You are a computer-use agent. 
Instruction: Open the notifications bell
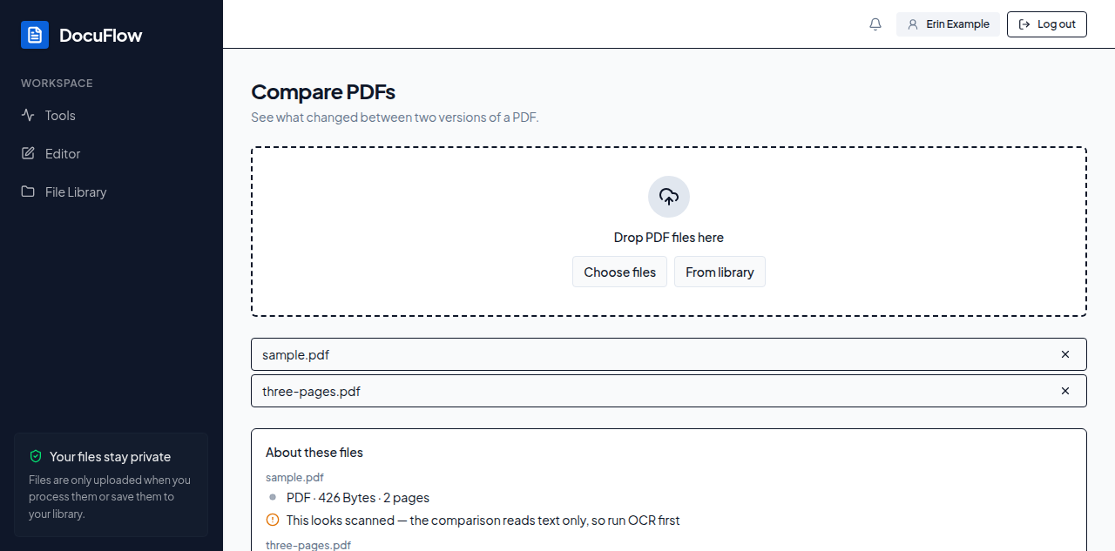click(875, 24)
